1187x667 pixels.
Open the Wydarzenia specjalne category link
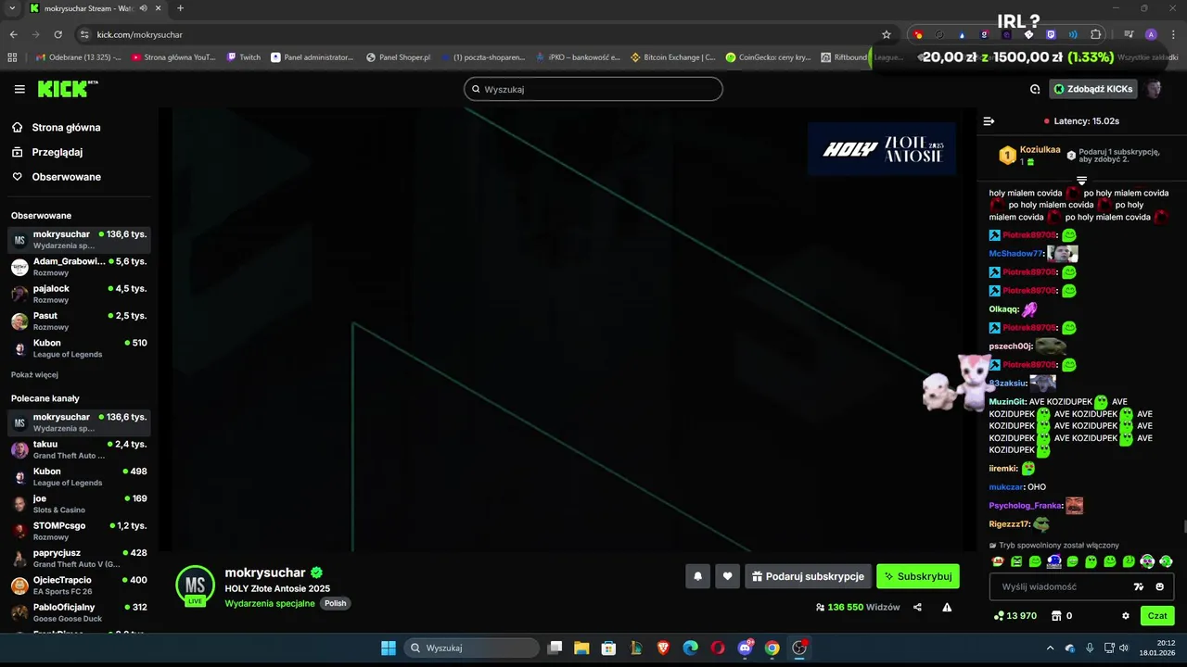(x=271, y=603)
